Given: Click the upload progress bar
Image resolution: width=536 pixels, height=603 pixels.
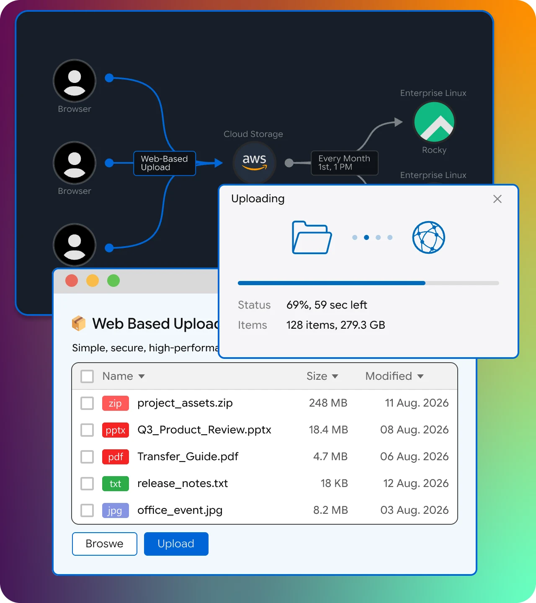Looking at the screenshot, I should pyautogui.click(x=368, y=283).
